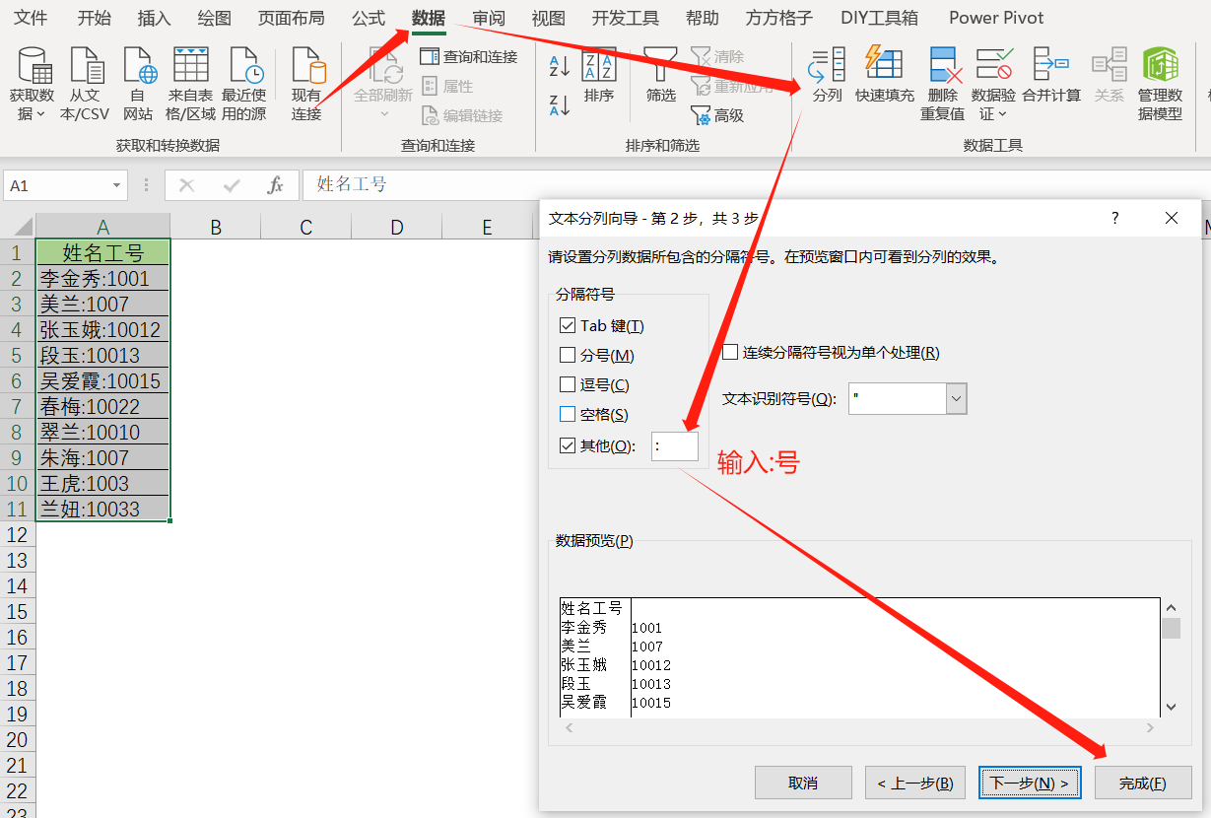Click the fx insert function icon
This screenshot has height=818, width=1211.
point(276,185)
